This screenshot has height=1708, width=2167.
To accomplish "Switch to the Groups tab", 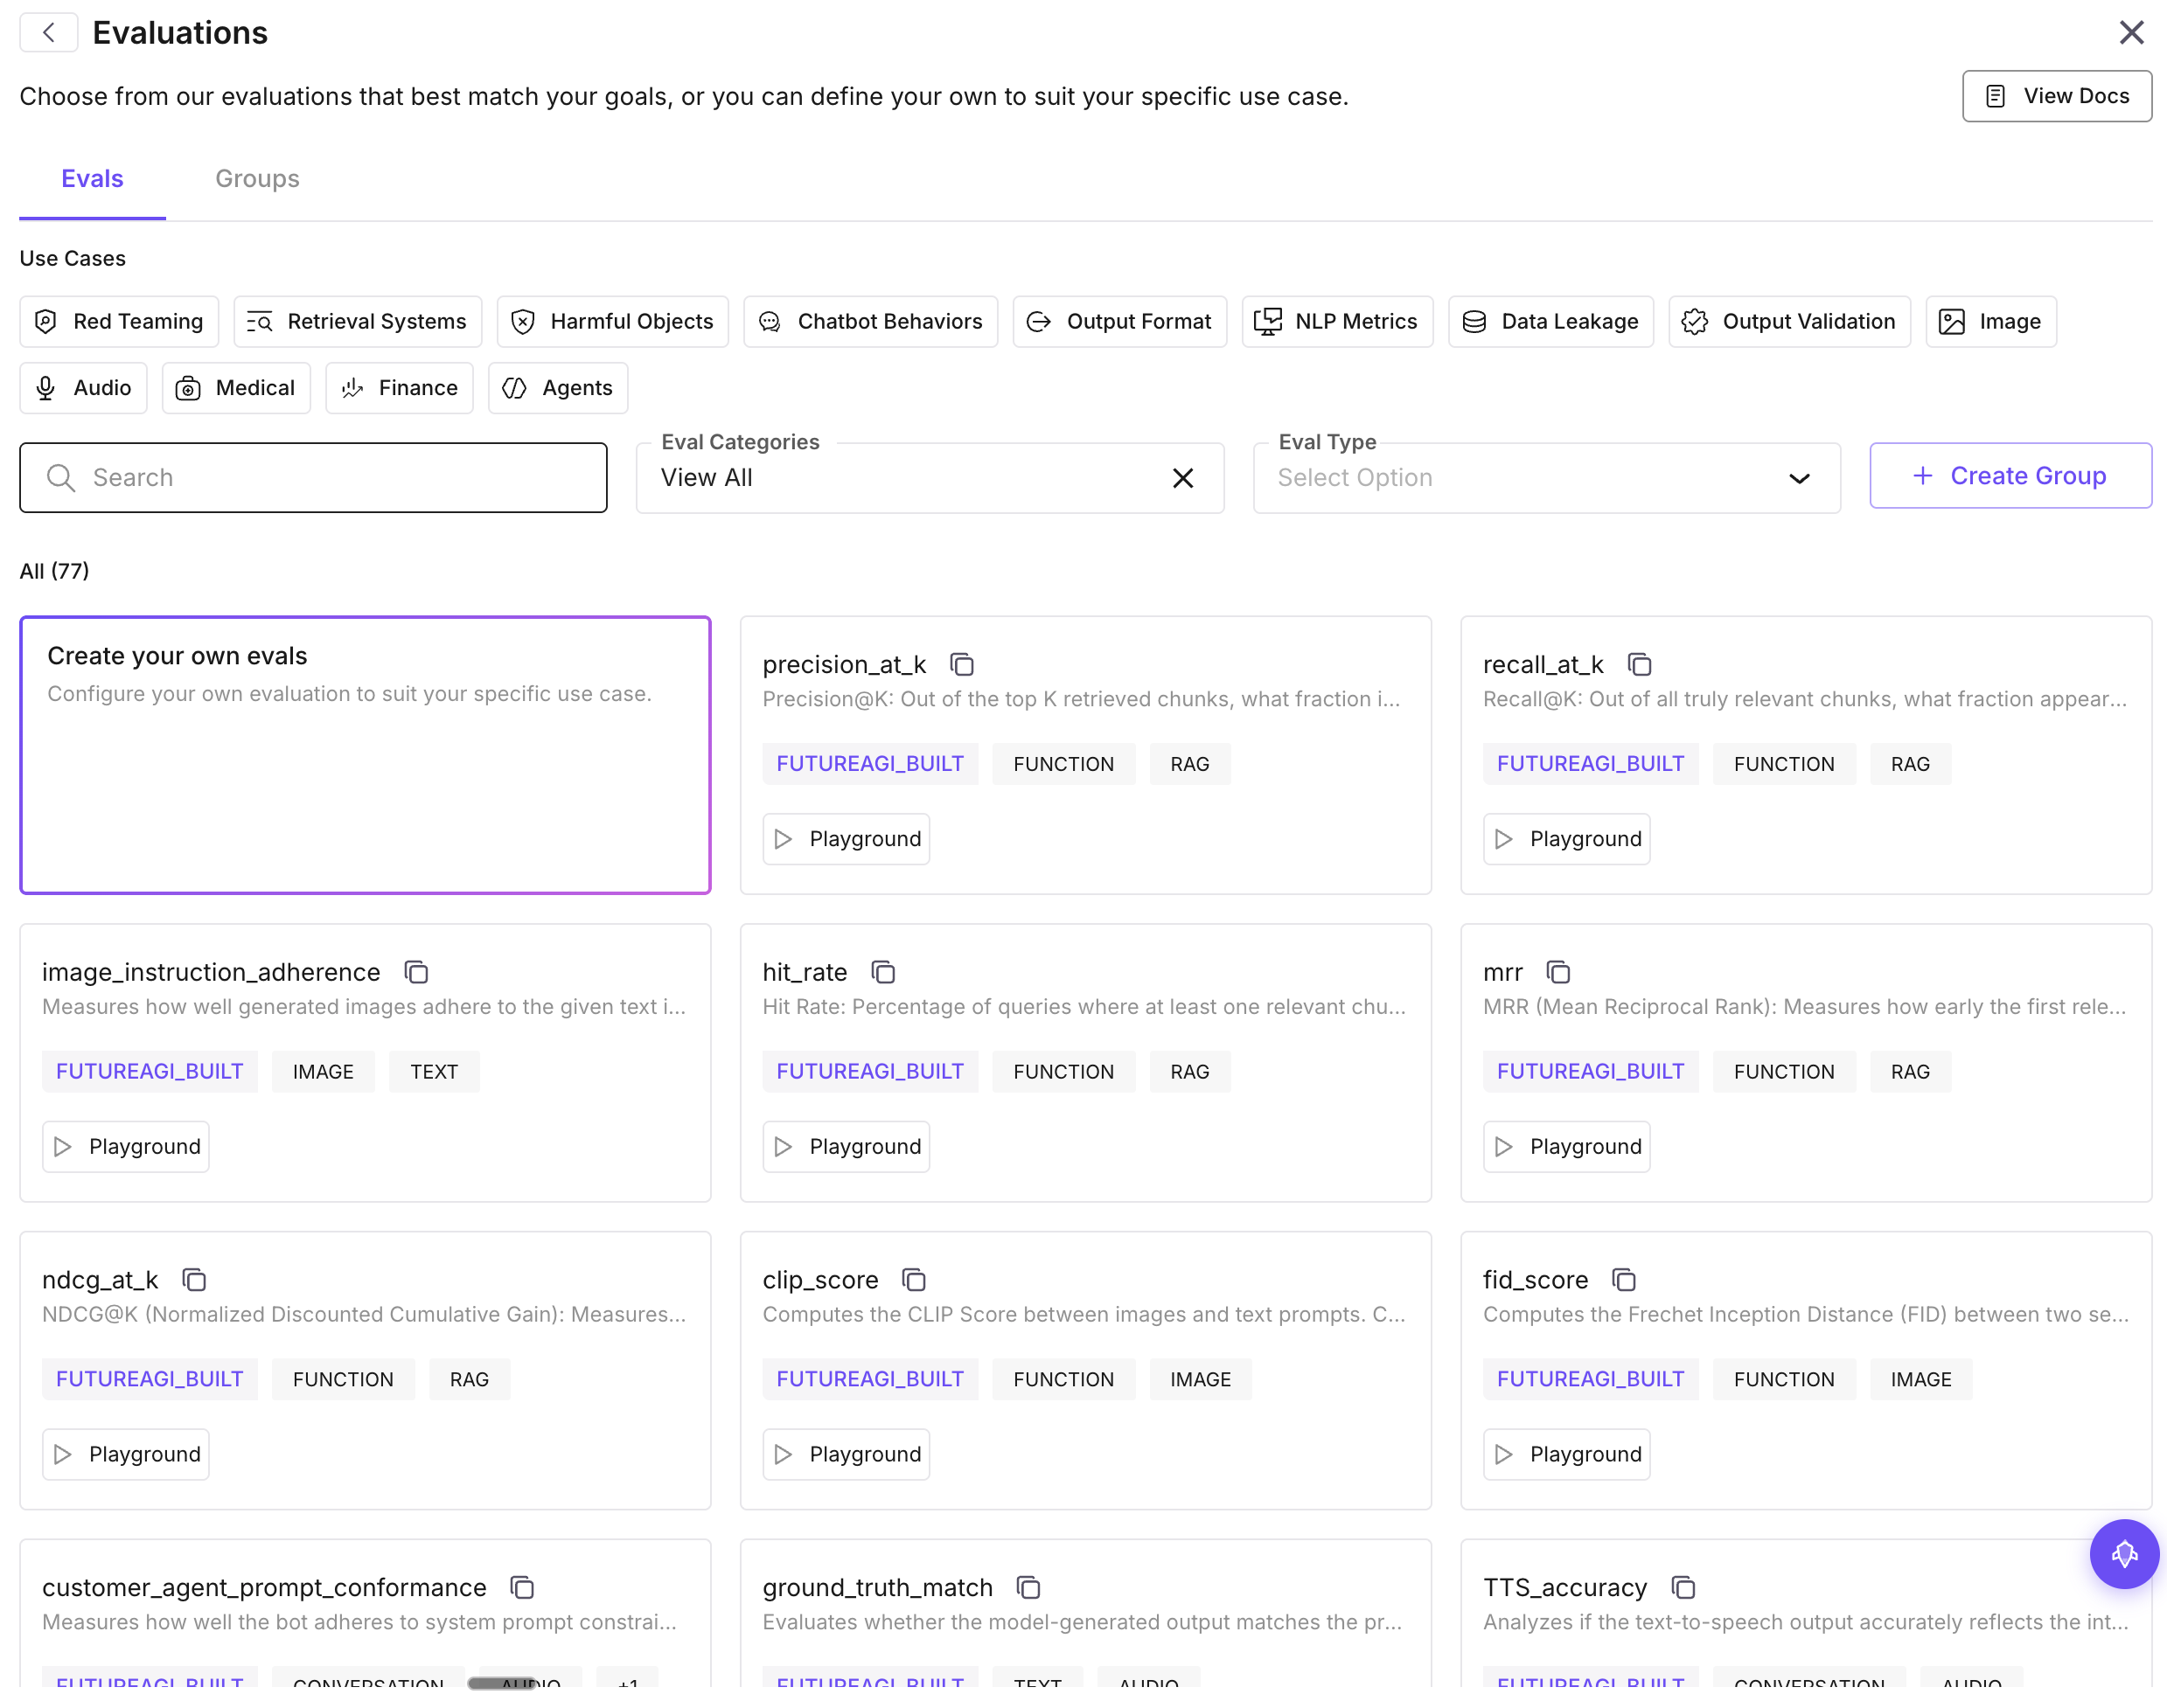I will (257, 179).
